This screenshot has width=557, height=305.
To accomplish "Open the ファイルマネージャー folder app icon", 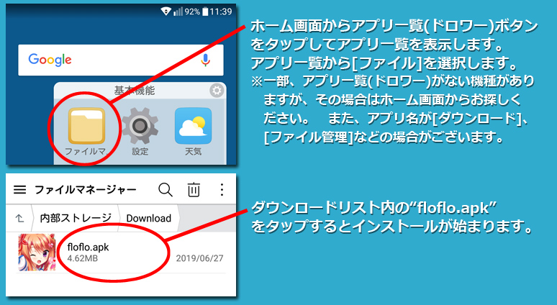I will pos(86,126).
